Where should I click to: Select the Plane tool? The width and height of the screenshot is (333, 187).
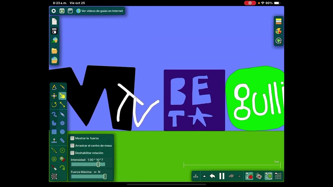pyautogui.click(x=54, y=141)
